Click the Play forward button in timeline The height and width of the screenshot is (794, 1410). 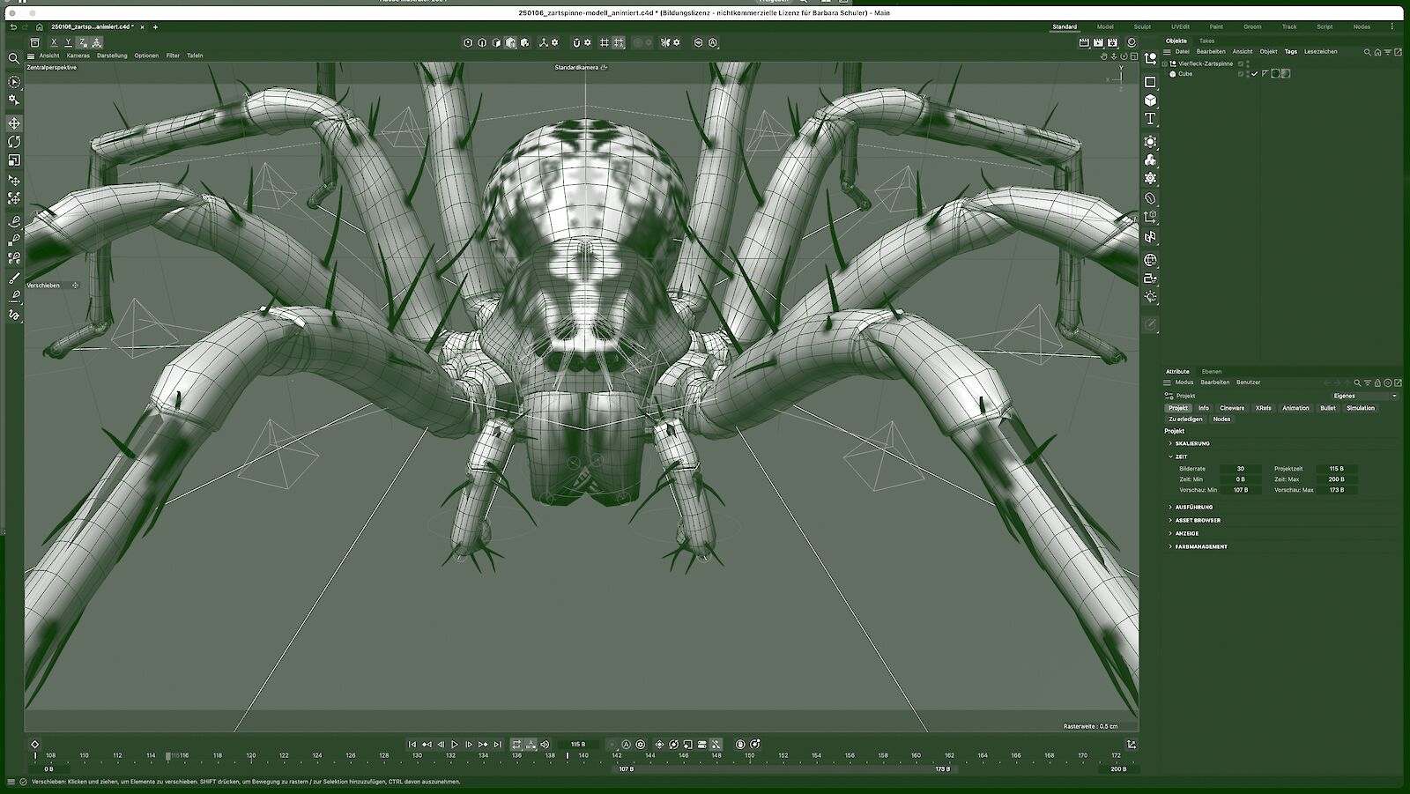point(455,745)
